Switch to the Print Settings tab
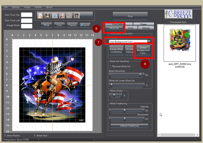 (x=119, y=24)
